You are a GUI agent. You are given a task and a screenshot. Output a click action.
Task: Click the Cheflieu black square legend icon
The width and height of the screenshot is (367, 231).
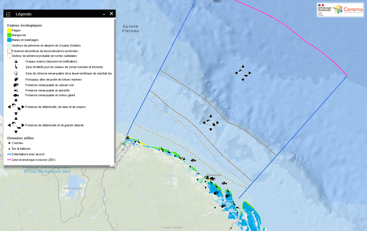(9, 143)
